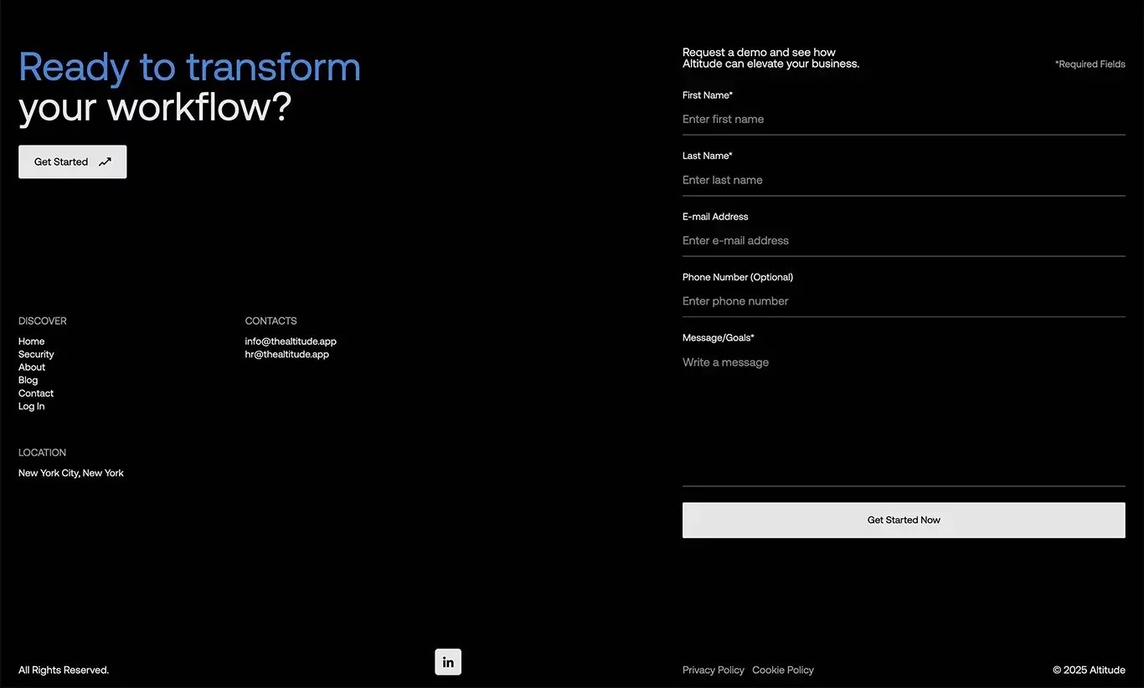Open the LinkedIn icon in footer
The width and height of the screenshot is (1144, 688).
(x=448, y=662)
